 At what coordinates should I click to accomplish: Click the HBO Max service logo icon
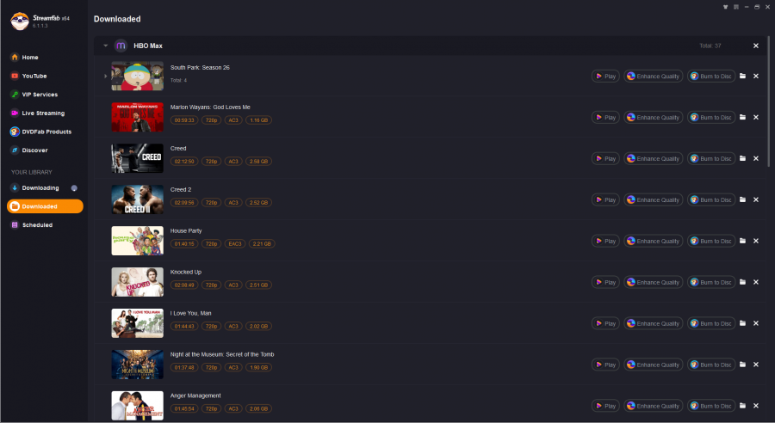121,46
